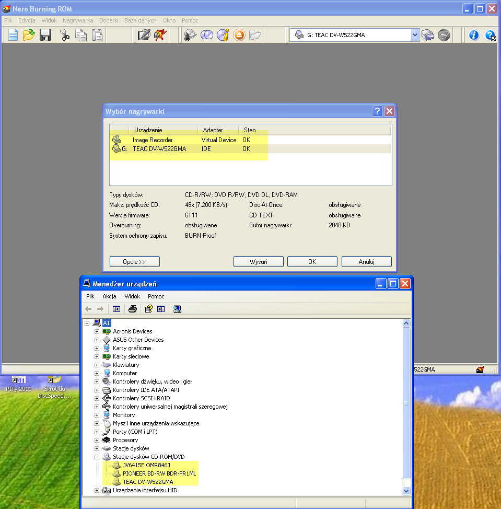Click Properties icon in Device Manager toolbar
501x509 pixels.
148,309
